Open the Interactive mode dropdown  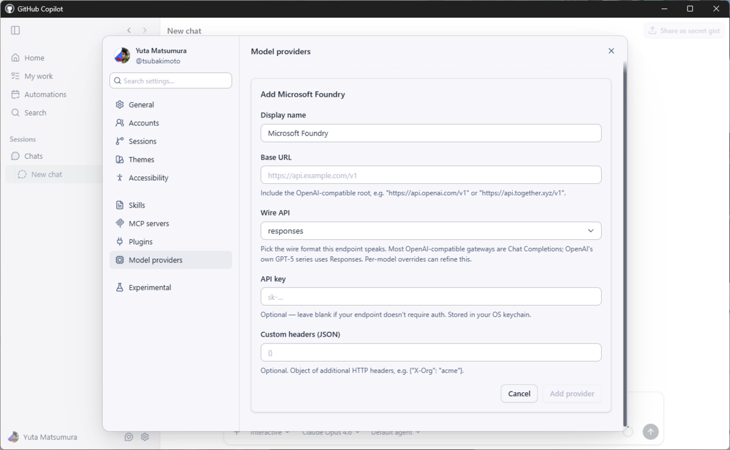tap(269, 432)
